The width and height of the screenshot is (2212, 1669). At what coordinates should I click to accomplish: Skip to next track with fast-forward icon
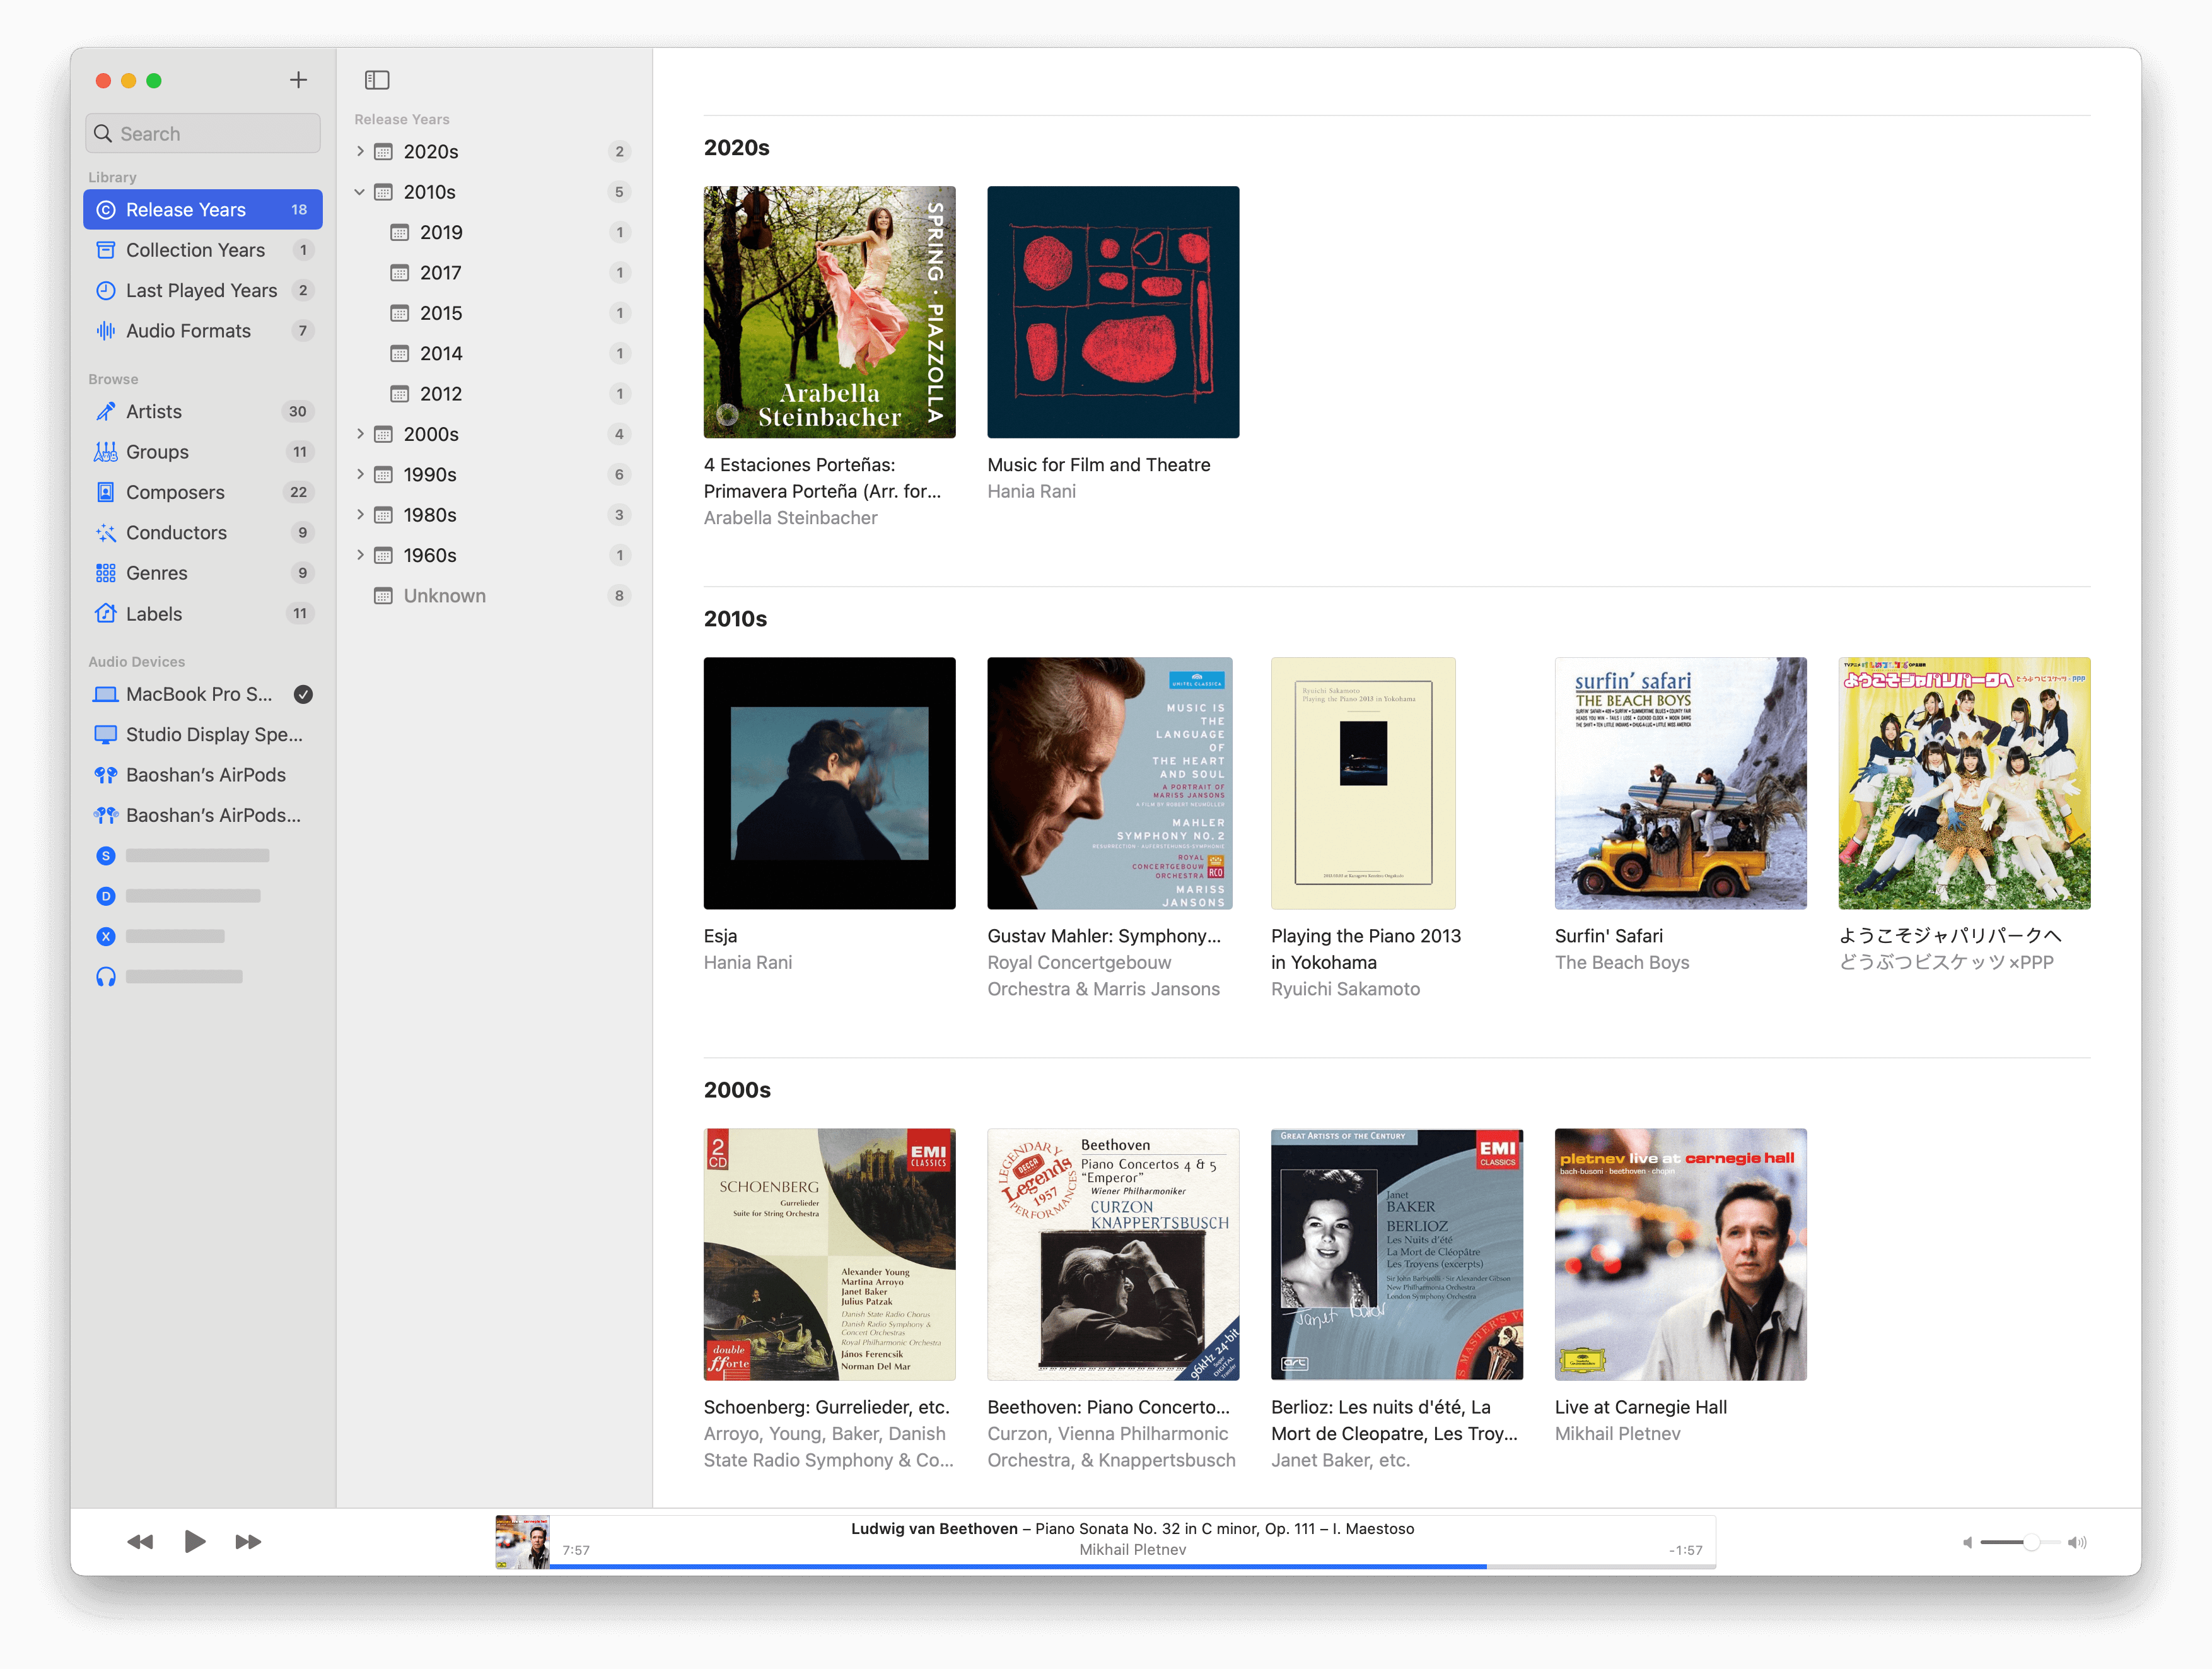tap(248, 1542)
